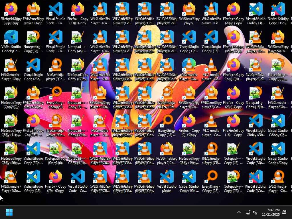The width and height of the screenshot is (292, 219).
Task: Select the Firefox (2) Copy shortcut
Action: pos(11,14)
